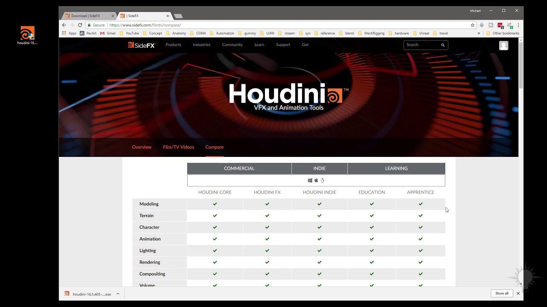Open the YouTube bookmarks folder

[x=129, y=33]
